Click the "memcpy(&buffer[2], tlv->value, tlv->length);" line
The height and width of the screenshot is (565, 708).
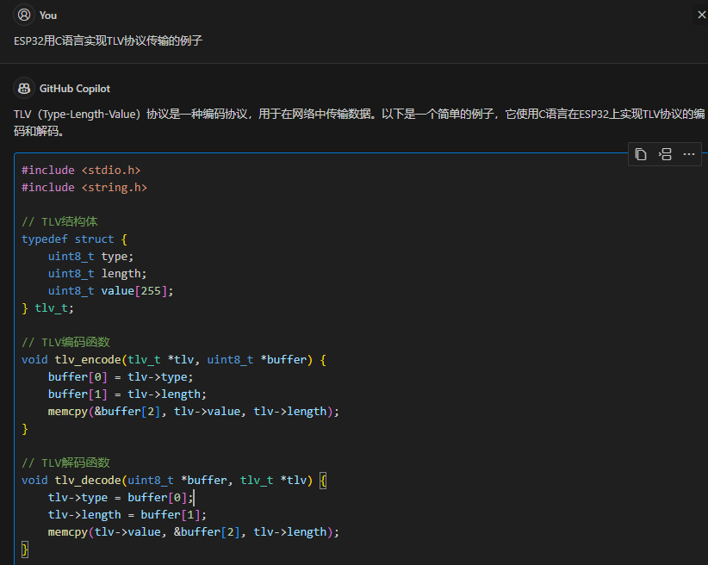pos(194,412)
